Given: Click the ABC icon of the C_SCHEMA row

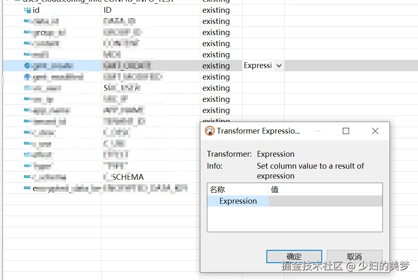Looking at the screenshot, I should [x=27, y=177].
